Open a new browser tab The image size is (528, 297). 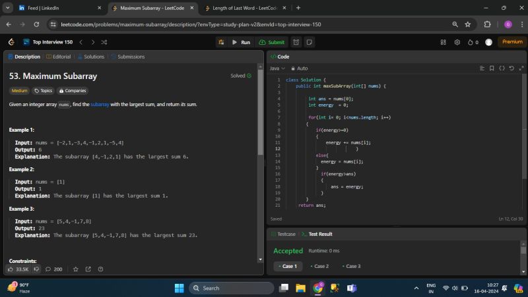298,8
